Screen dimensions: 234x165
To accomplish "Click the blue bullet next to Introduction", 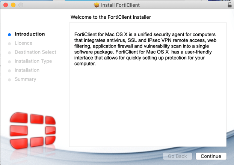I will click(10, 34).
